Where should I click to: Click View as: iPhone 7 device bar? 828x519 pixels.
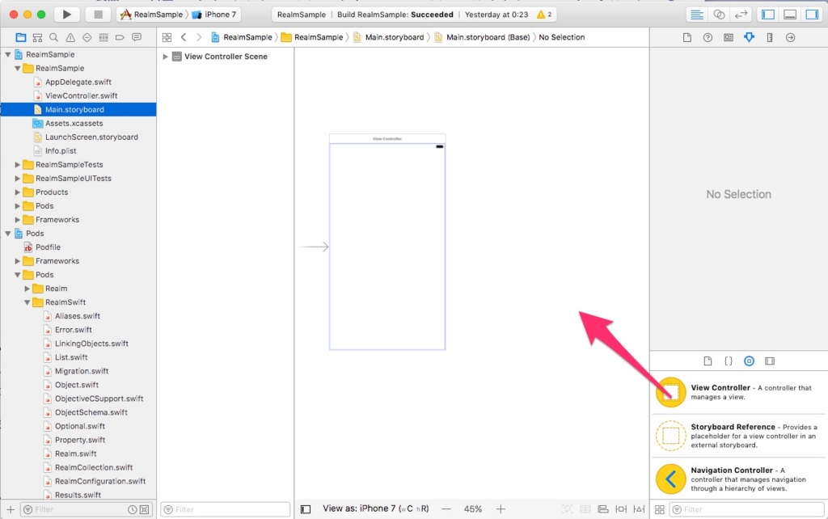(375, 509)
